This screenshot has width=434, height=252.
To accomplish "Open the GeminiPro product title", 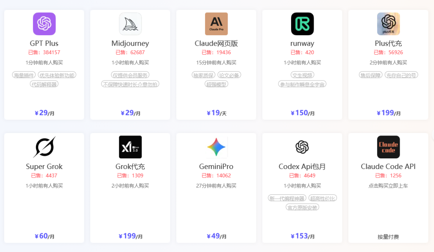I will pyautogui.click(x=217, y=166).
